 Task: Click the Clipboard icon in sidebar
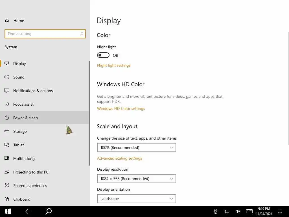7,199
